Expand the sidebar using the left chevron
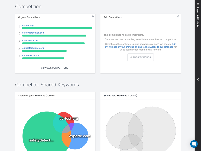This screenshot has height=151, width=201. 198,80
